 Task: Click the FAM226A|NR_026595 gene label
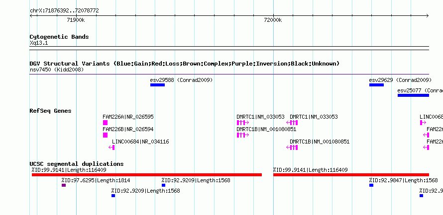tap(128, 117)
